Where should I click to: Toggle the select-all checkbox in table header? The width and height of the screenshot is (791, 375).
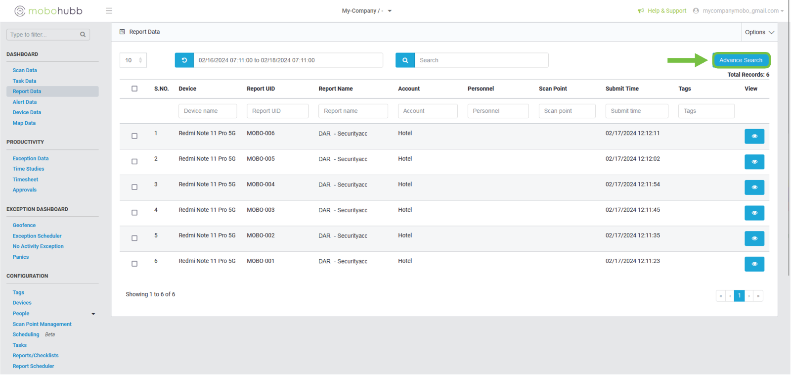(134, 89)
